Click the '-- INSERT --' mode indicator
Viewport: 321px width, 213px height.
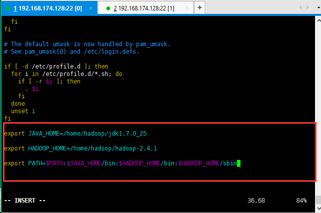(25, 200)
